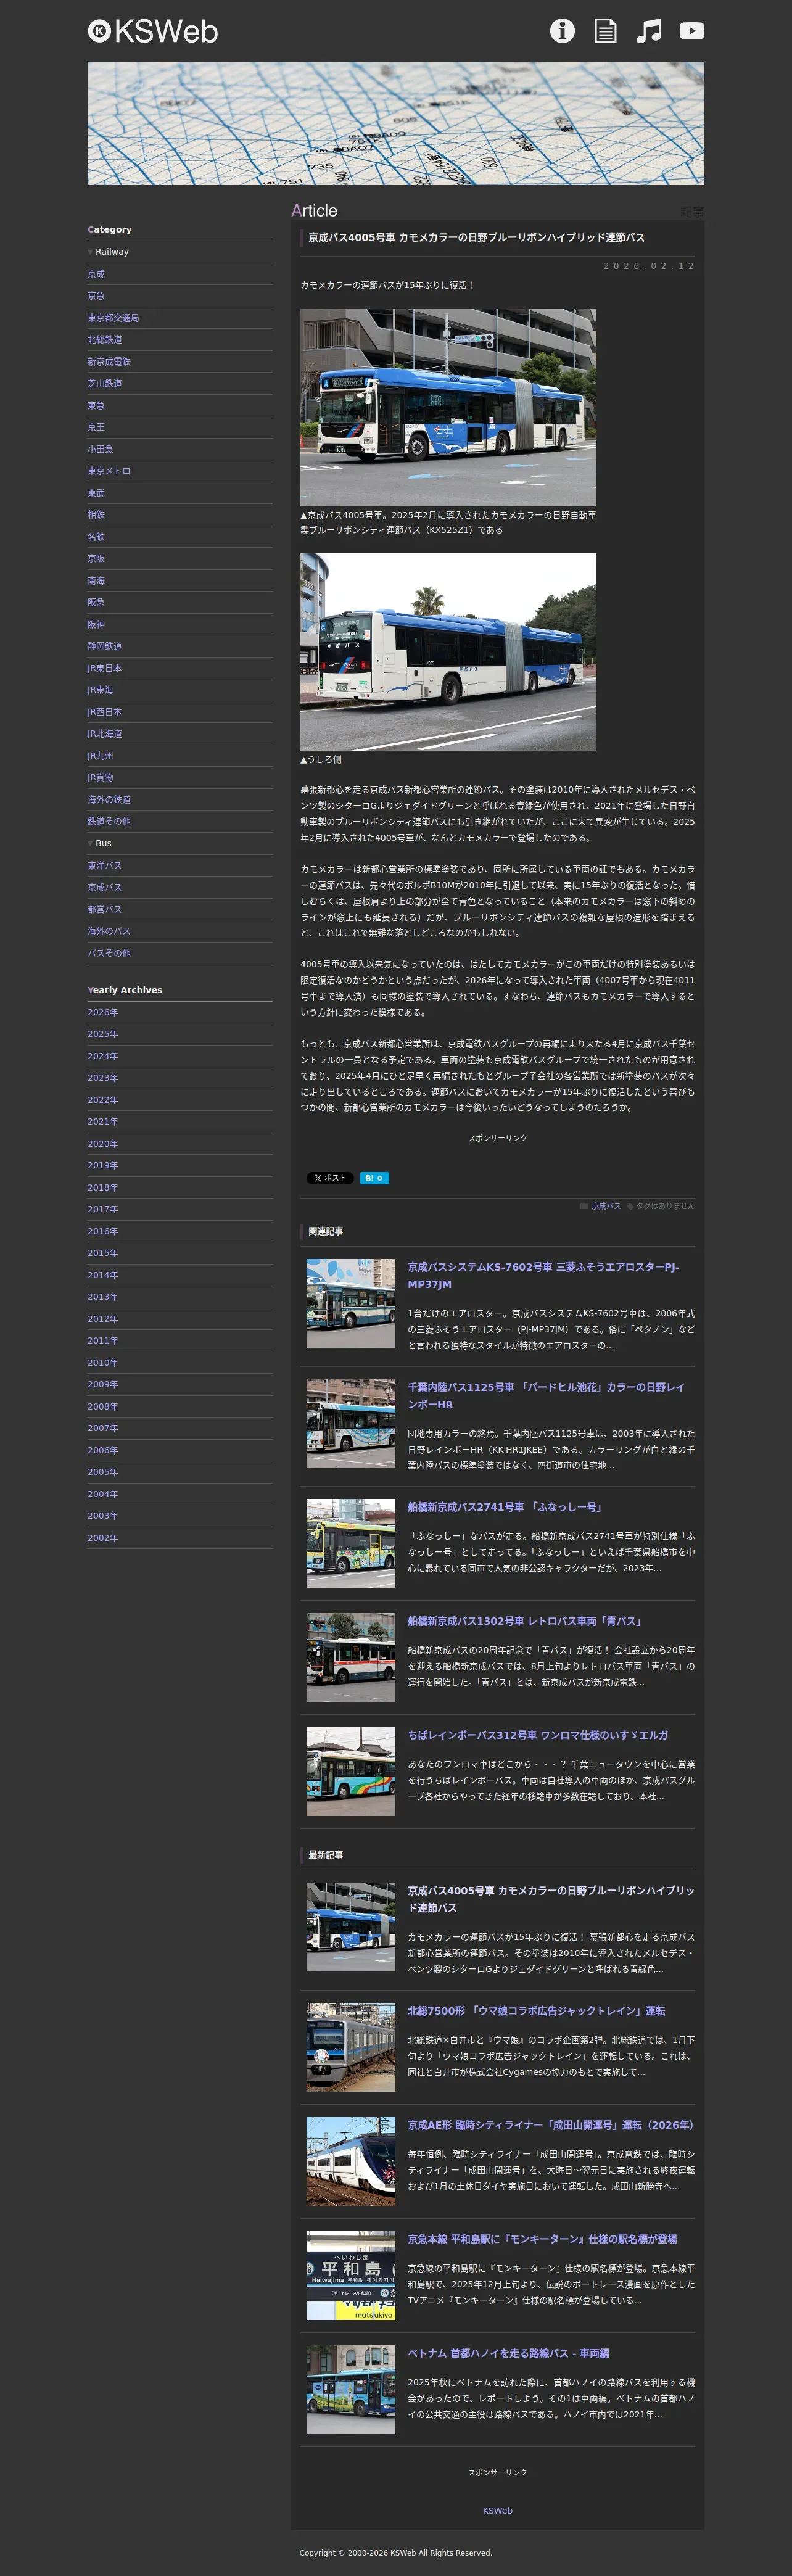Open the JR東日本 category
The width and height of the screenshot is (792, 2576).
point(105,668)
